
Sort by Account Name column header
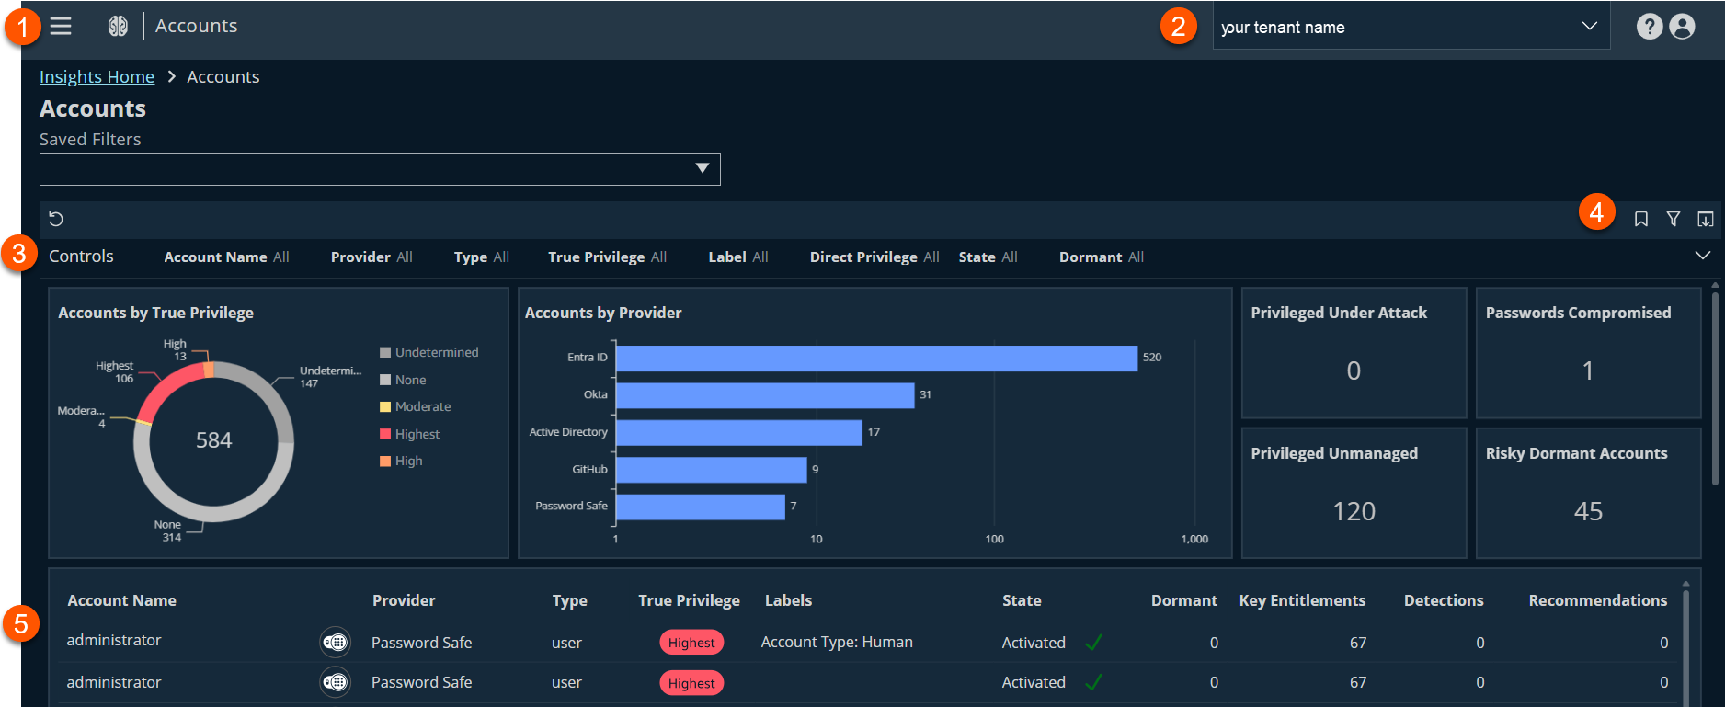click(121, 600)
